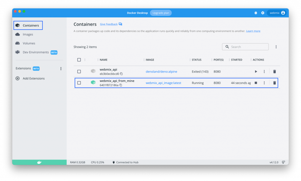Click the CPU 0.25% indicator
Screen dimensions: 301x181
tap(98, 162)
